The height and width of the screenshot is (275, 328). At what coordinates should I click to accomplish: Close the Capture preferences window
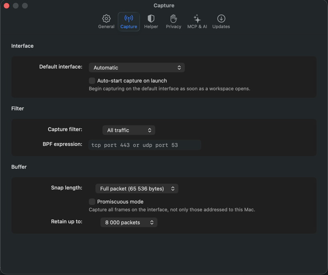6,6
